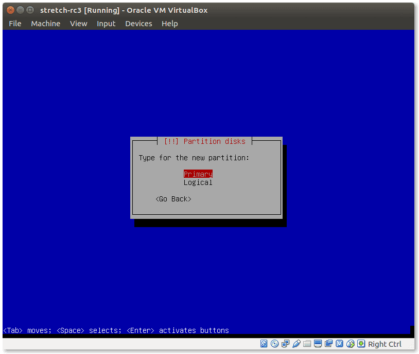The image size is (419, 354).
Task: Click the green arrow keyboard capture icon
Action: (361, 344)
